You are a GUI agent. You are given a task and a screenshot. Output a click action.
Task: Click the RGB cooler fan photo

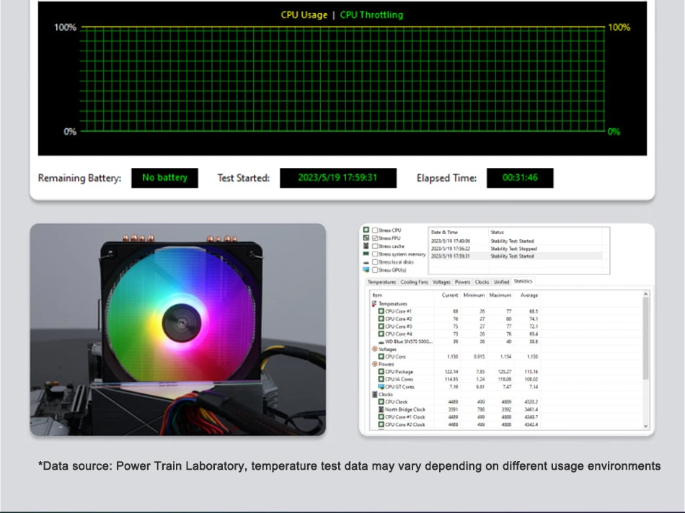point(177,329)
